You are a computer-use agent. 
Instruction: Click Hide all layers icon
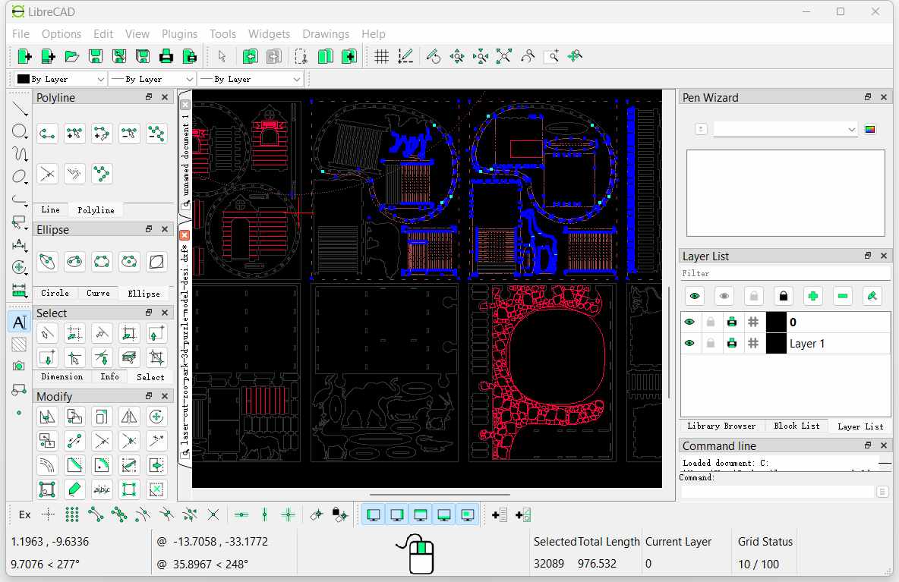[x=724, y=296]
